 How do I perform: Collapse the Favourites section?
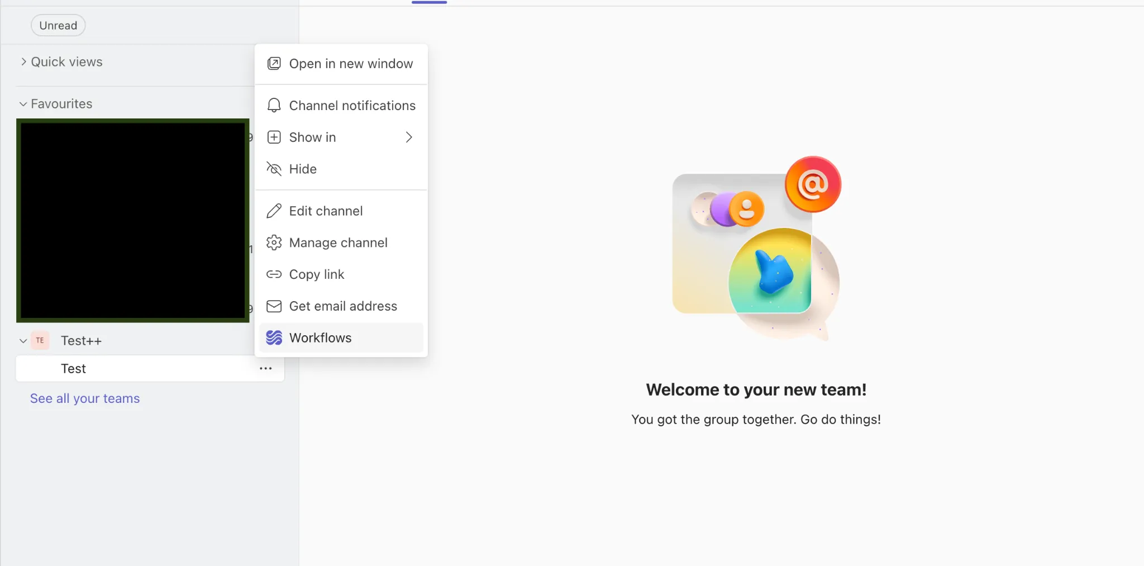pyautogui.click(x=23, y=104)
